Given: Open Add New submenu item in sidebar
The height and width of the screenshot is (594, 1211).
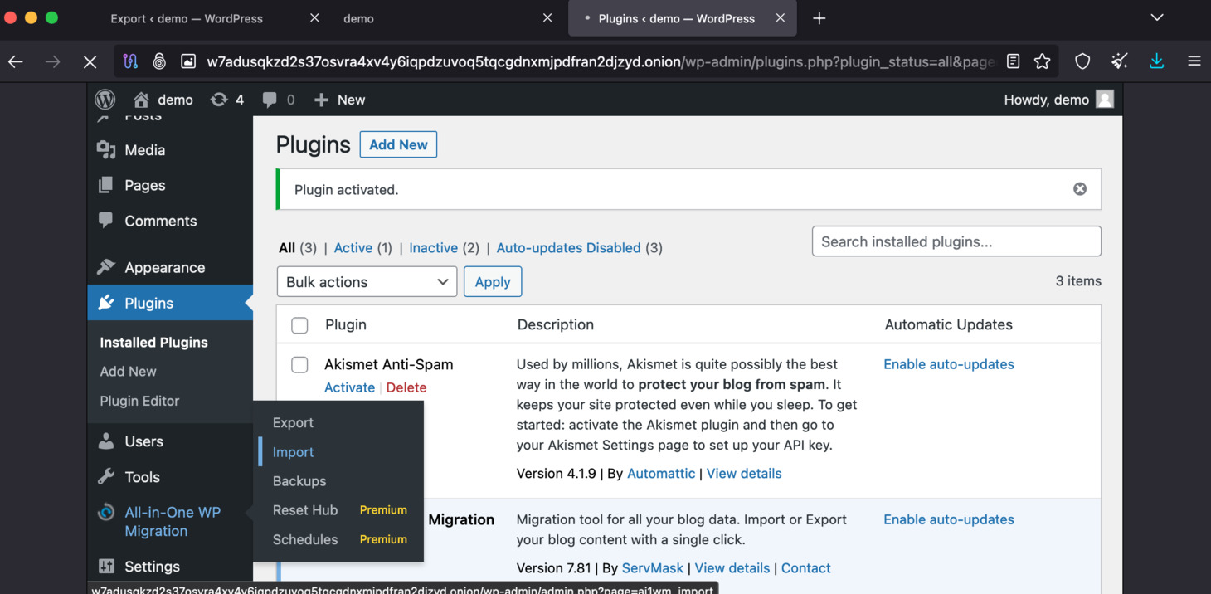Looking at the screenshot, I should pyautogui.click(x=128, y=371).
